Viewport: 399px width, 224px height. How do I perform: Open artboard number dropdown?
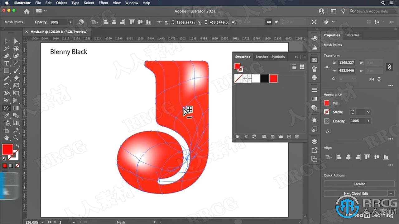click(73, 222)
